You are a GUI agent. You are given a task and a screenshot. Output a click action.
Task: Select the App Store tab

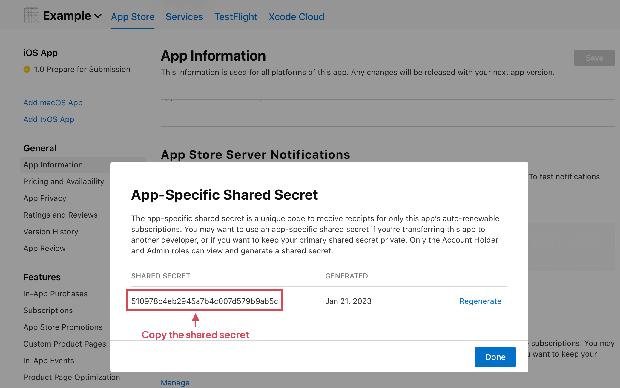[133, 17]
